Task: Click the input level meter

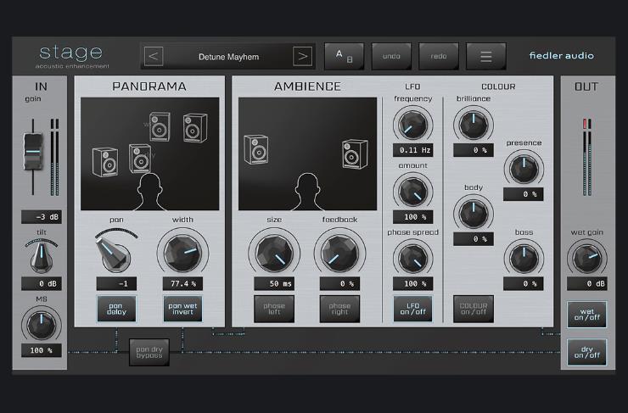Action: click(x=55, y=157)
